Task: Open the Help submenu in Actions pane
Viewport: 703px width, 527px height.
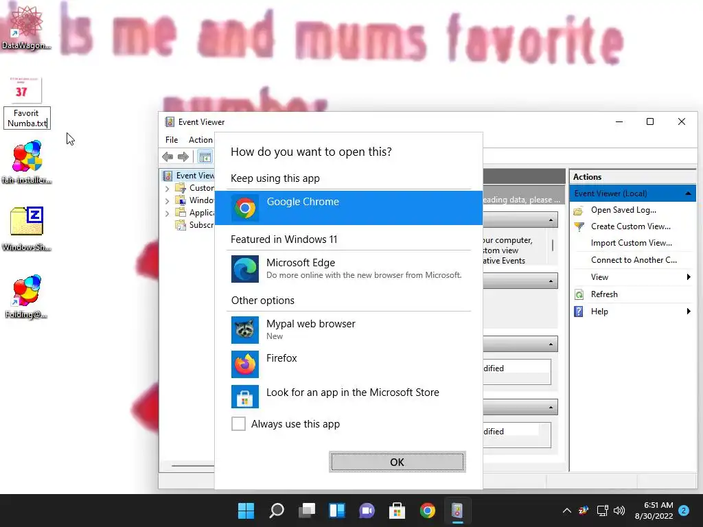Action: tap(632, 312)
